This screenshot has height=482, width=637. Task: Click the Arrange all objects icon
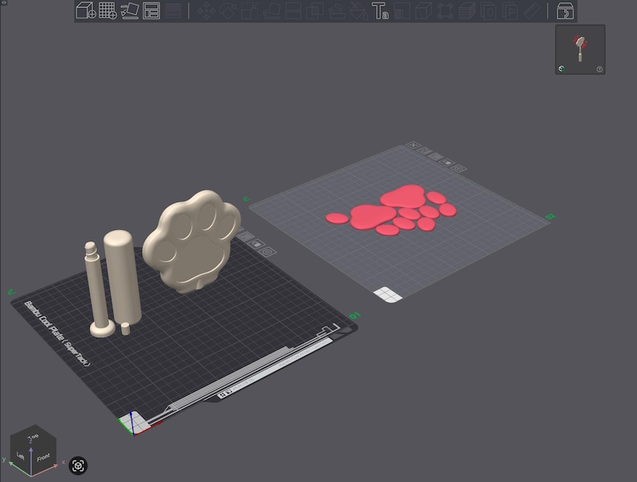point(151,10)
